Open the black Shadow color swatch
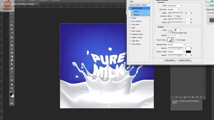The height and width of the screenshot is (120, 214). 188,52
